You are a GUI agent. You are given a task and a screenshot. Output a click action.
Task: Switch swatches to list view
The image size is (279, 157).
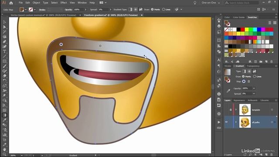point(270,23)
